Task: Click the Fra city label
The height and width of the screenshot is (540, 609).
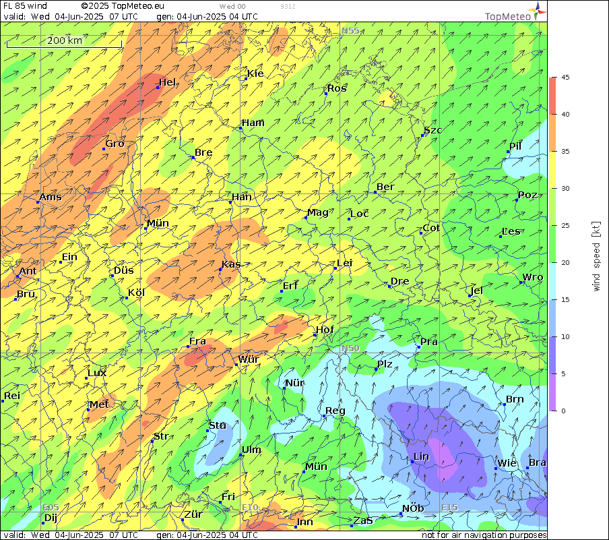Action: click(197, 341)
